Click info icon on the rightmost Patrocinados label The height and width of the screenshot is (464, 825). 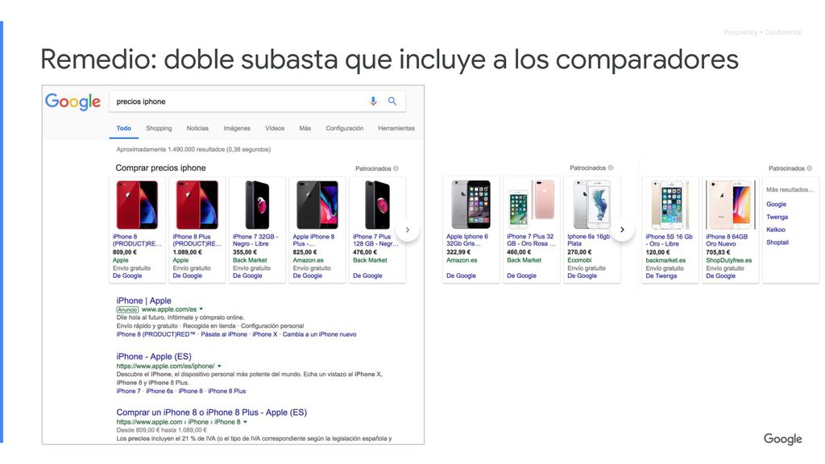[x=809, y=168]
